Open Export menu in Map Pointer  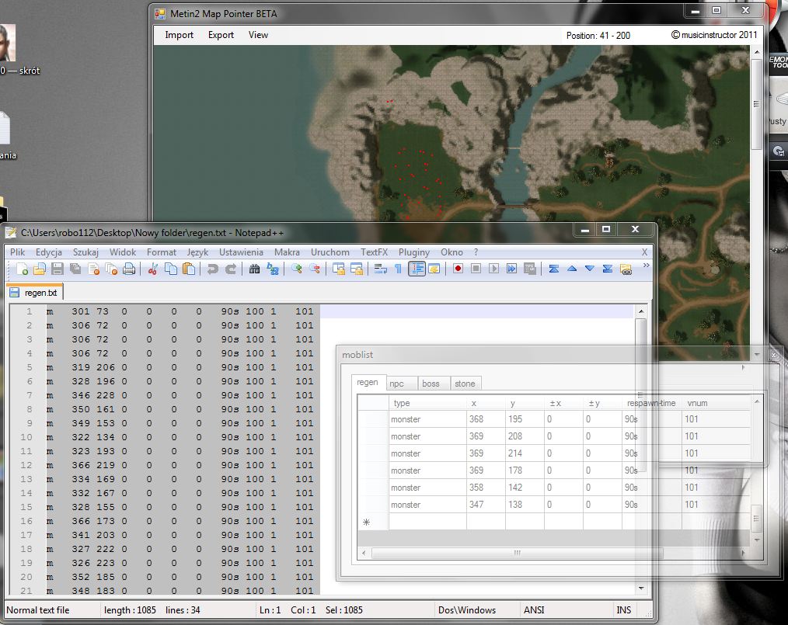click(x=221, y=35)
